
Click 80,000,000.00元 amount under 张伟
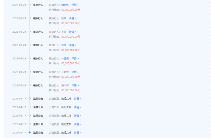point(70,23)
